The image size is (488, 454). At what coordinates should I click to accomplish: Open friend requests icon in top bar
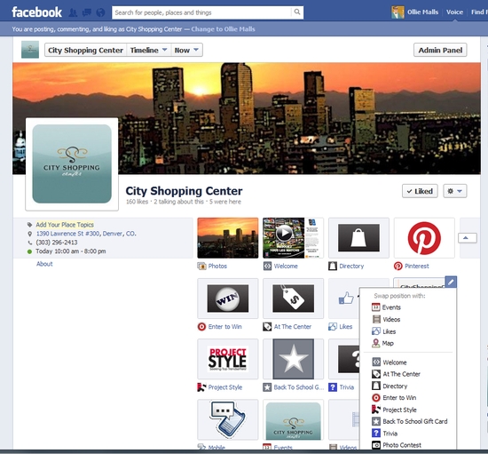coord(73,12)
